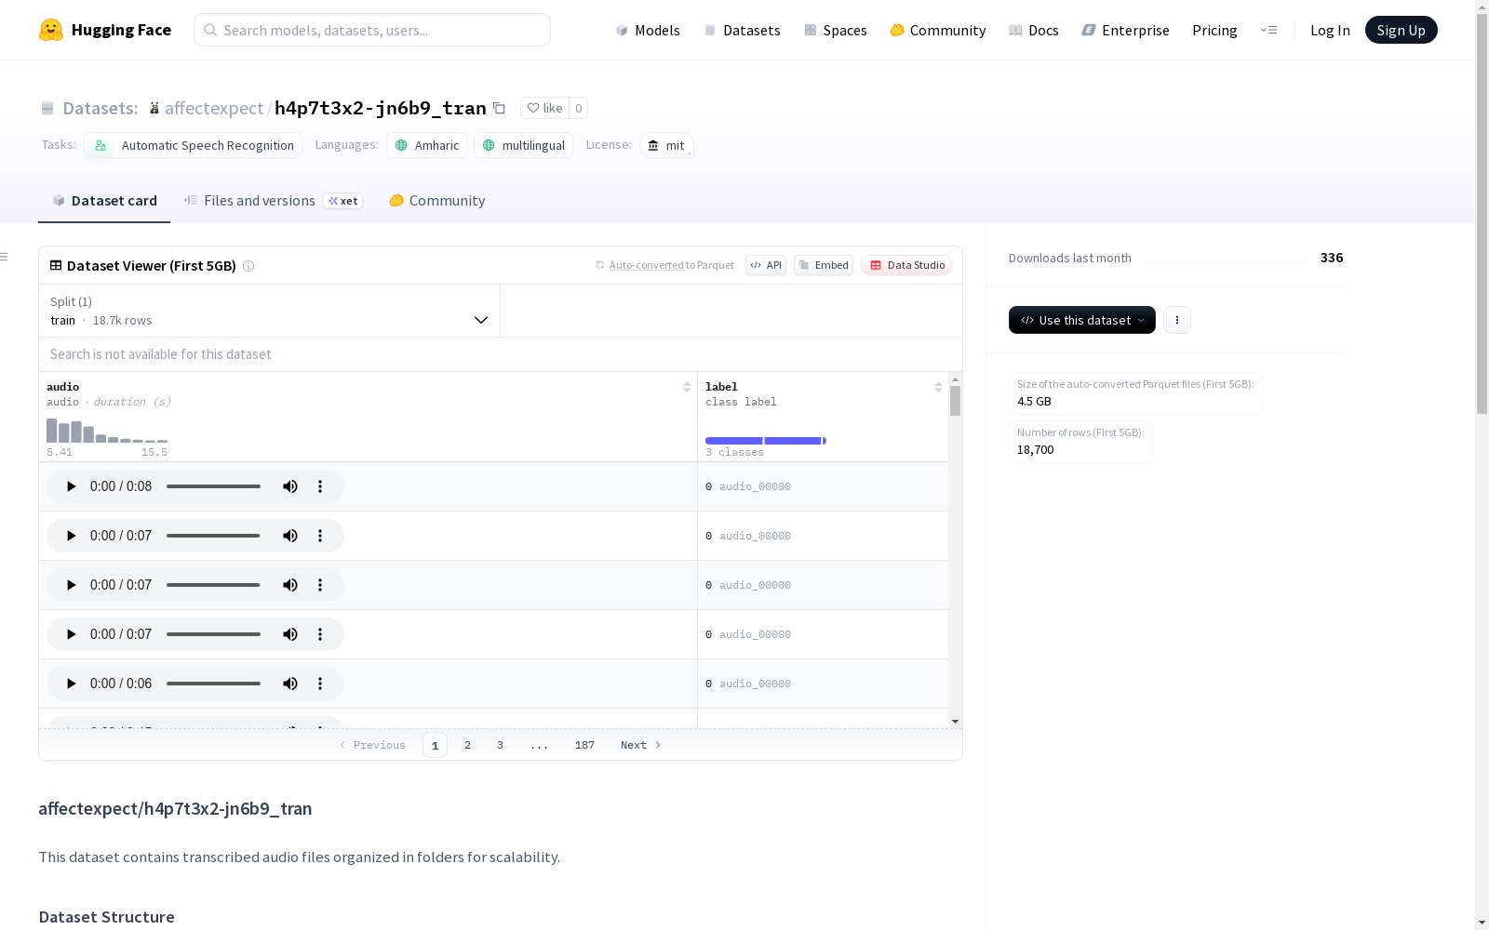Sort by the label column
Viewport: 1489px width, 930px height.
click(x=938, y=387)
